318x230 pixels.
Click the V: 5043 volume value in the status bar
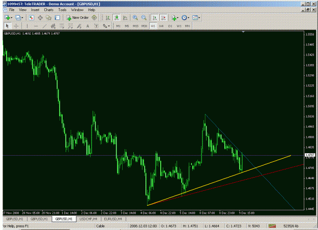[x=254, y=226]
